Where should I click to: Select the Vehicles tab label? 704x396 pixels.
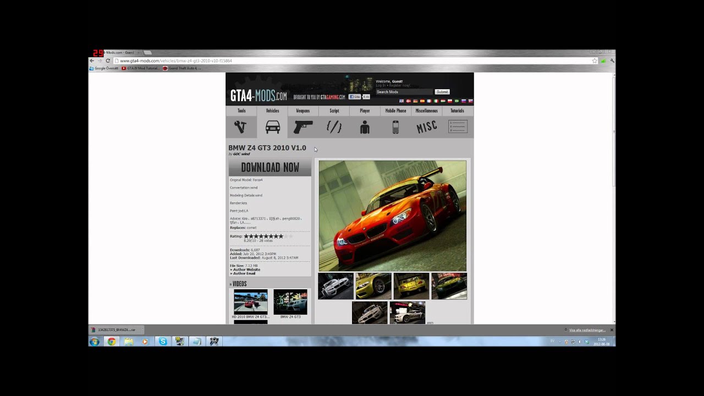[x=273, y=111]
